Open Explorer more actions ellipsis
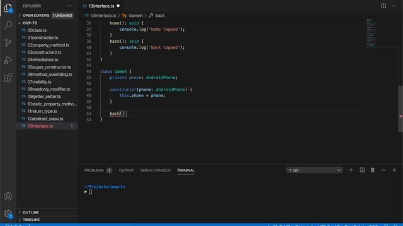403x226 pixels. 69,6
